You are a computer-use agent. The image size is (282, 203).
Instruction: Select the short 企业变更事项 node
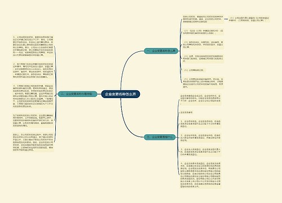(x=187, y=112)
